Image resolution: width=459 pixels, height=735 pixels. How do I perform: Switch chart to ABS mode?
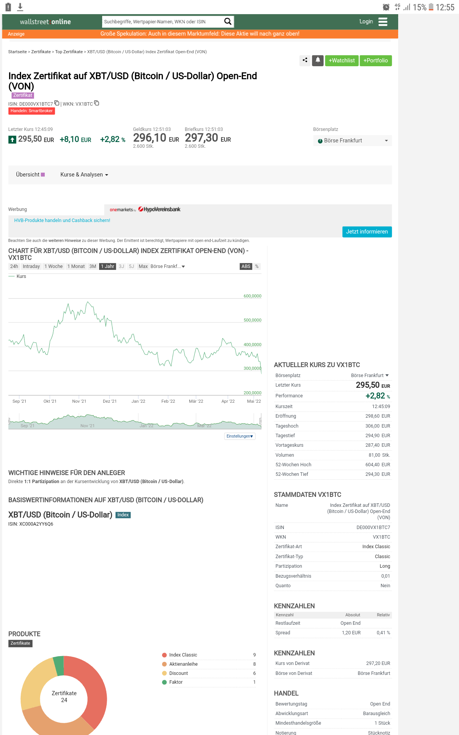pos(246,266)
